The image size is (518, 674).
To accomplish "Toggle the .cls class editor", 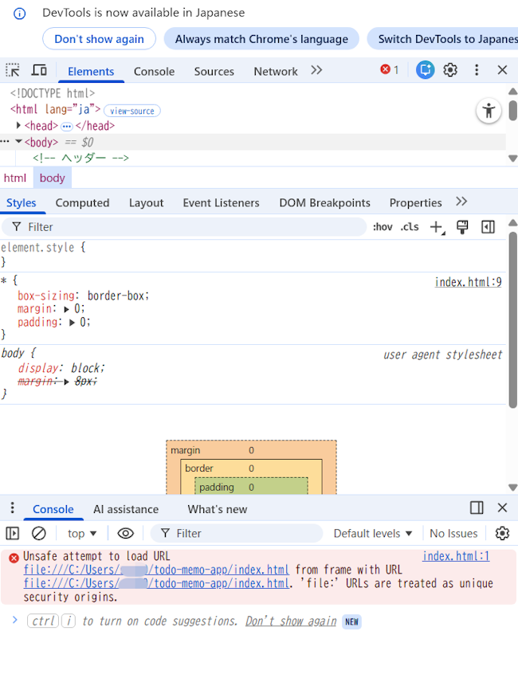I will click(x=410, y=227).
